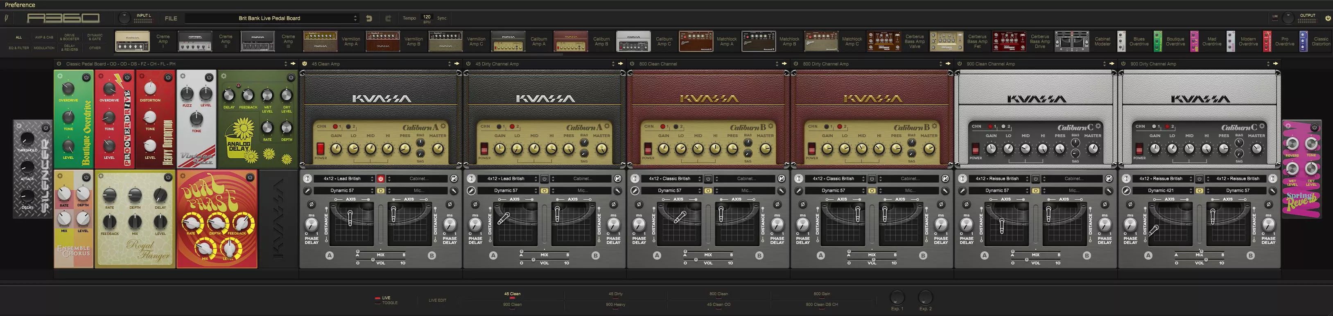Click the speaker icon on 45 Clean cabinet

(x=307, y=178)
